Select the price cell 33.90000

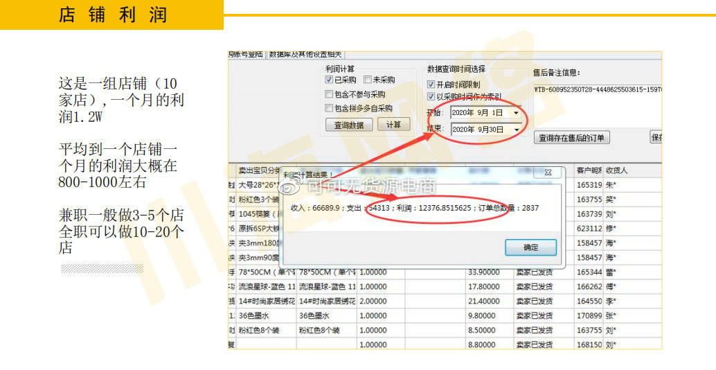[490, 272]
